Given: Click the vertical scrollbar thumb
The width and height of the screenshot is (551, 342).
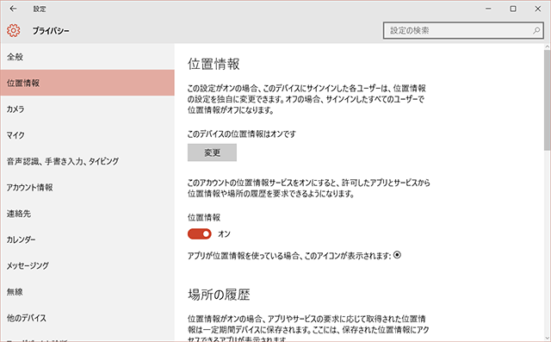Looking at the screenshot, I should point(548,100).
